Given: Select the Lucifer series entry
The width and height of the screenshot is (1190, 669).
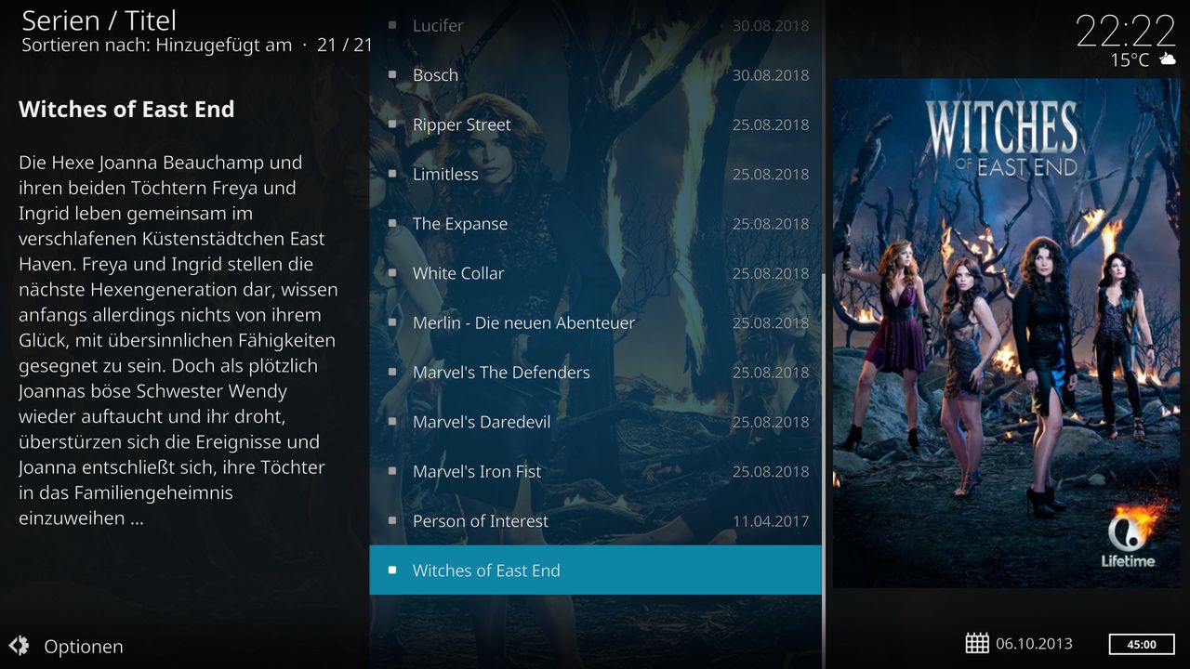Looking at the screenshot, I should pyautogui.click(x=596, y=25).
